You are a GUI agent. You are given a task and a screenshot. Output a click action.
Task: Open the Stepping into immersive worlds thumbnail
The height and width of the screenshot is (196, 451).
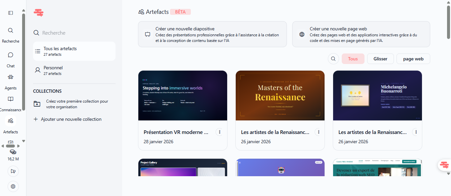coord(183,95)
